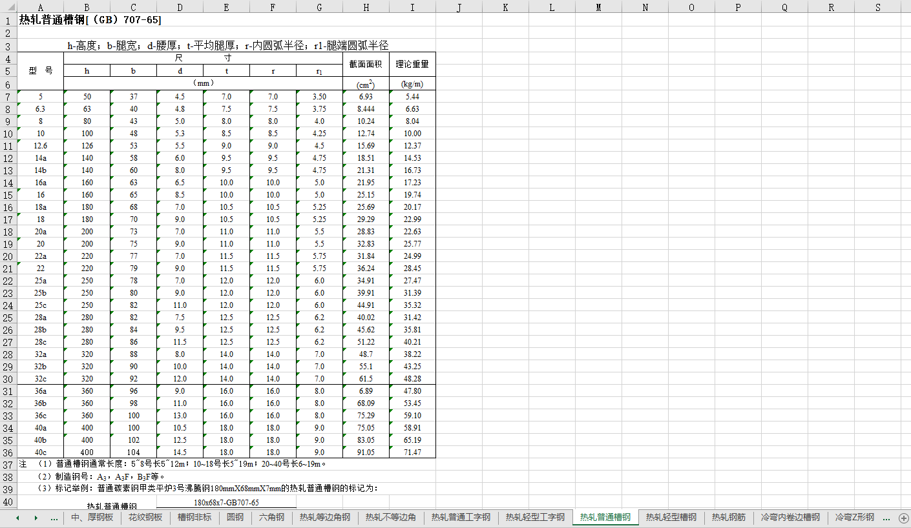Image resolution: width=911 pixels, height=528 pixels.
Task: Select column A via its header
Action: [x=41, y=7]
